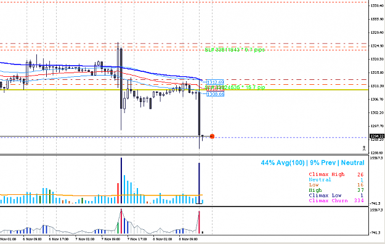The image size is (385, 244).
Task: Select the 'SL# 33811843 * 9.7 pips' label
Action: click(x=235, y=50)
